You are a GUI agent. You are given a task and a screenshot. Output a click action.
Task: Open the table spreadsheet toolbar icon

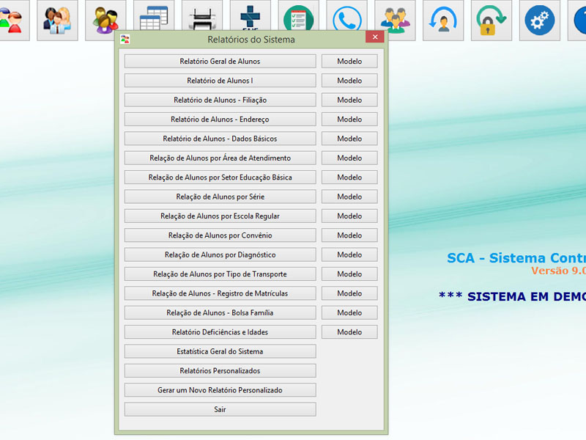[154, 20]
